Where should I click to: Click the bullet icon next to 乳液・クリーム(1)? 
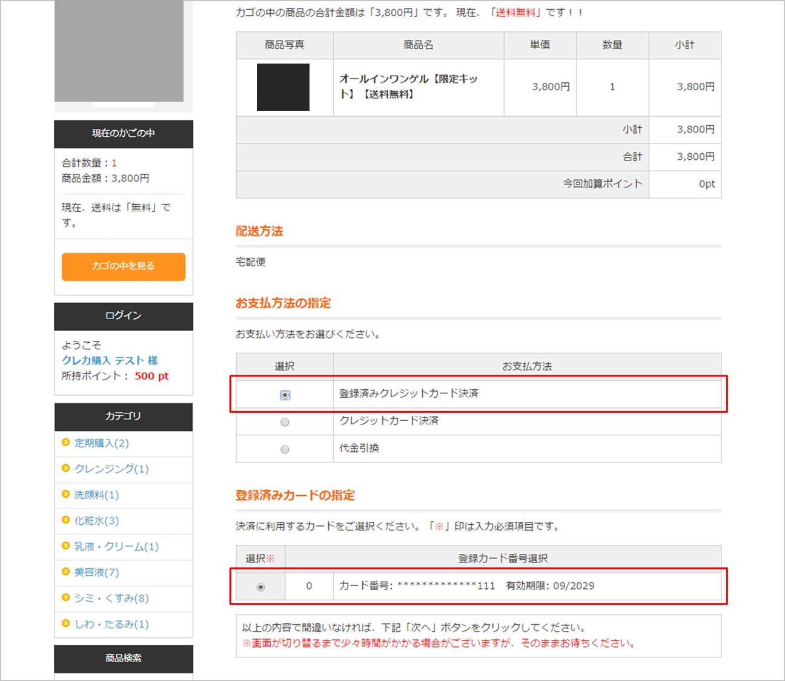coord(66,546)
